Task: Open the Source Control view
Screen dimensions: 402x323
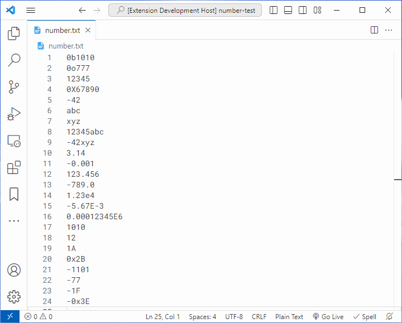Action: tap(14, 87)
